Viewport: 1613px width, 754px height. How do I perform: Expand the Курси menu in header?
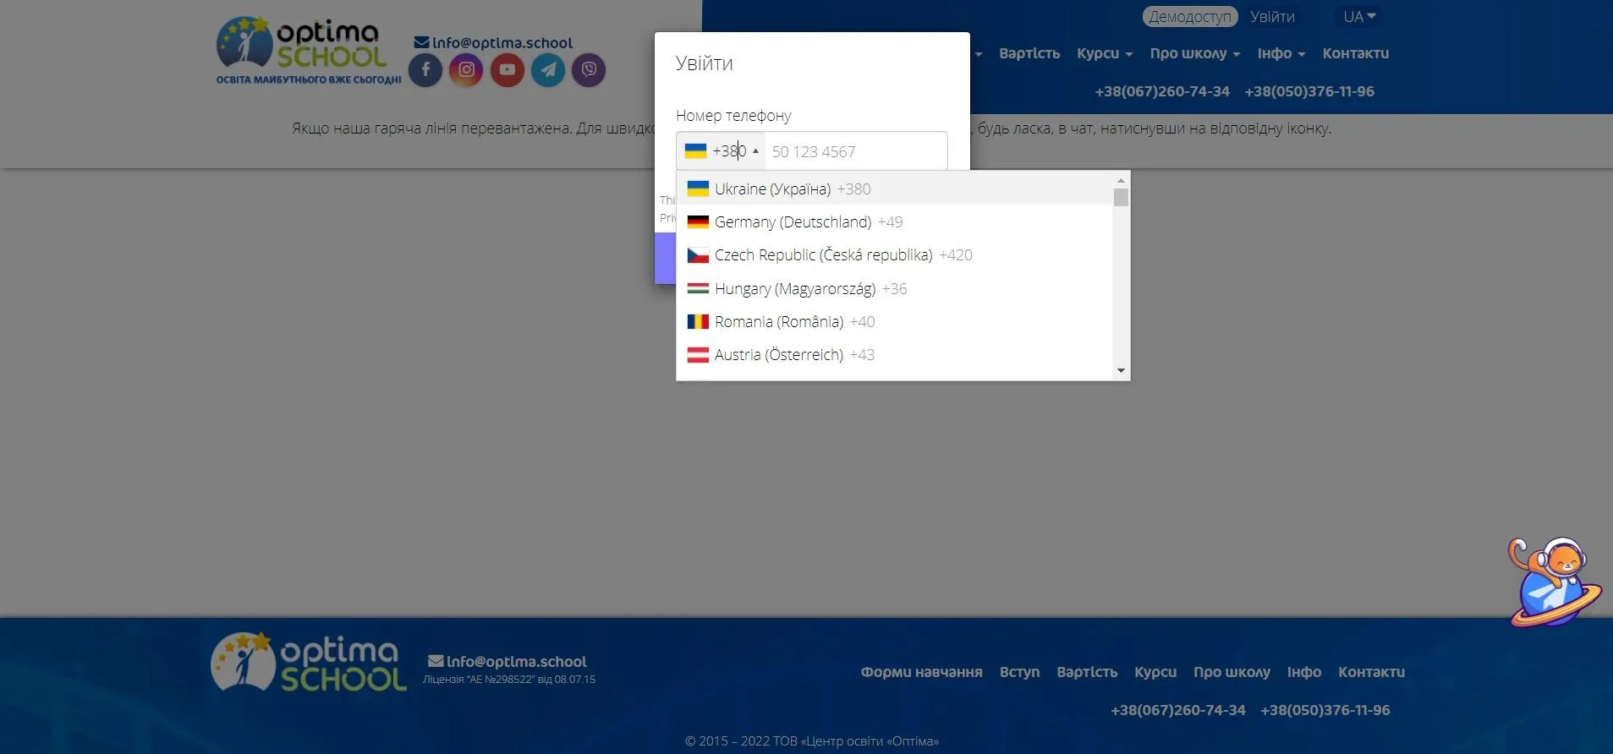tap(1104, 53)
